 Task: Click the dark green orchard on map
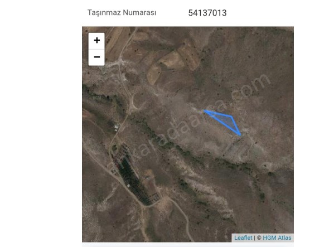point(130,177)
